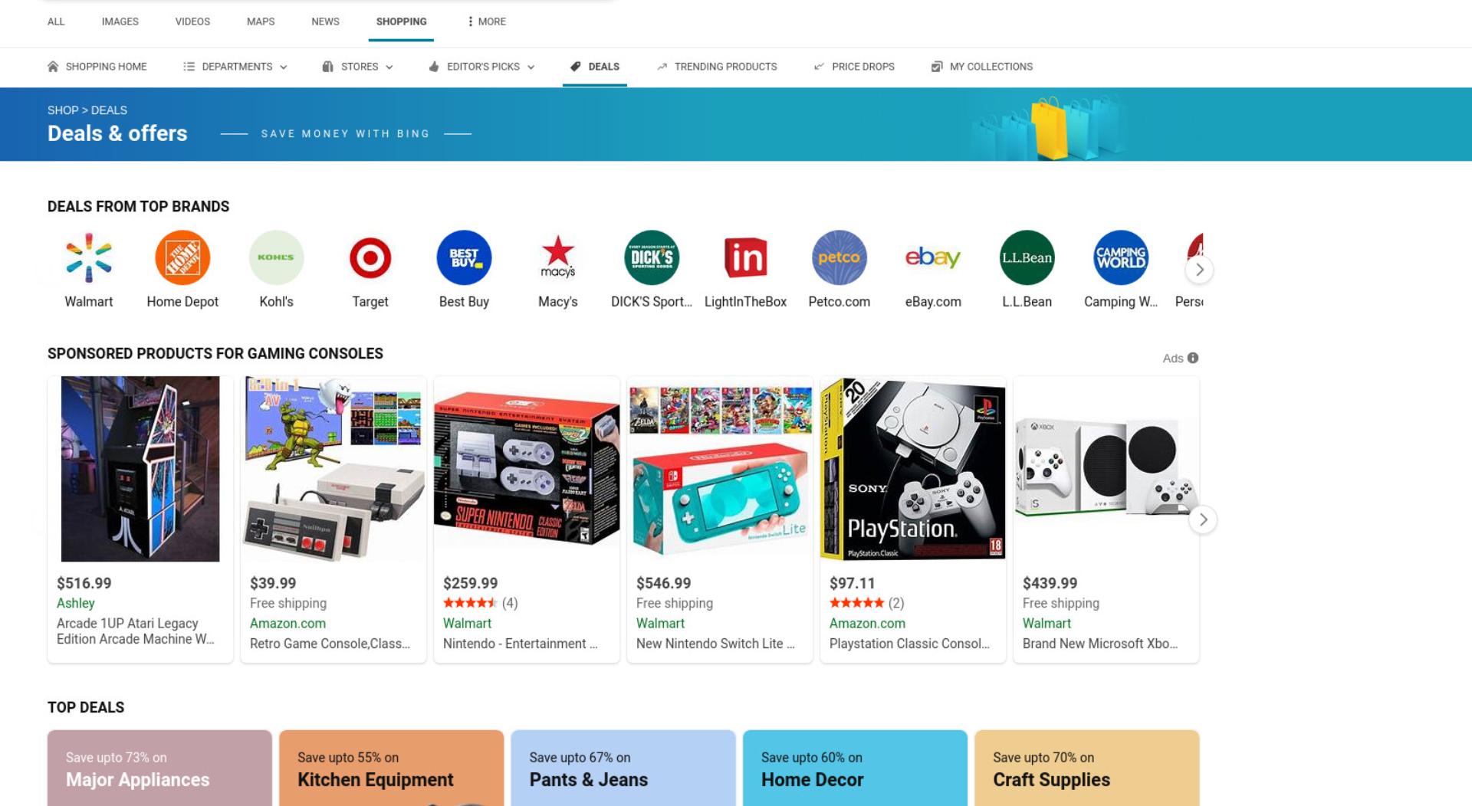Open Atari arcade machine product image
Screen dimensions: 1472x806
(140, 469)
